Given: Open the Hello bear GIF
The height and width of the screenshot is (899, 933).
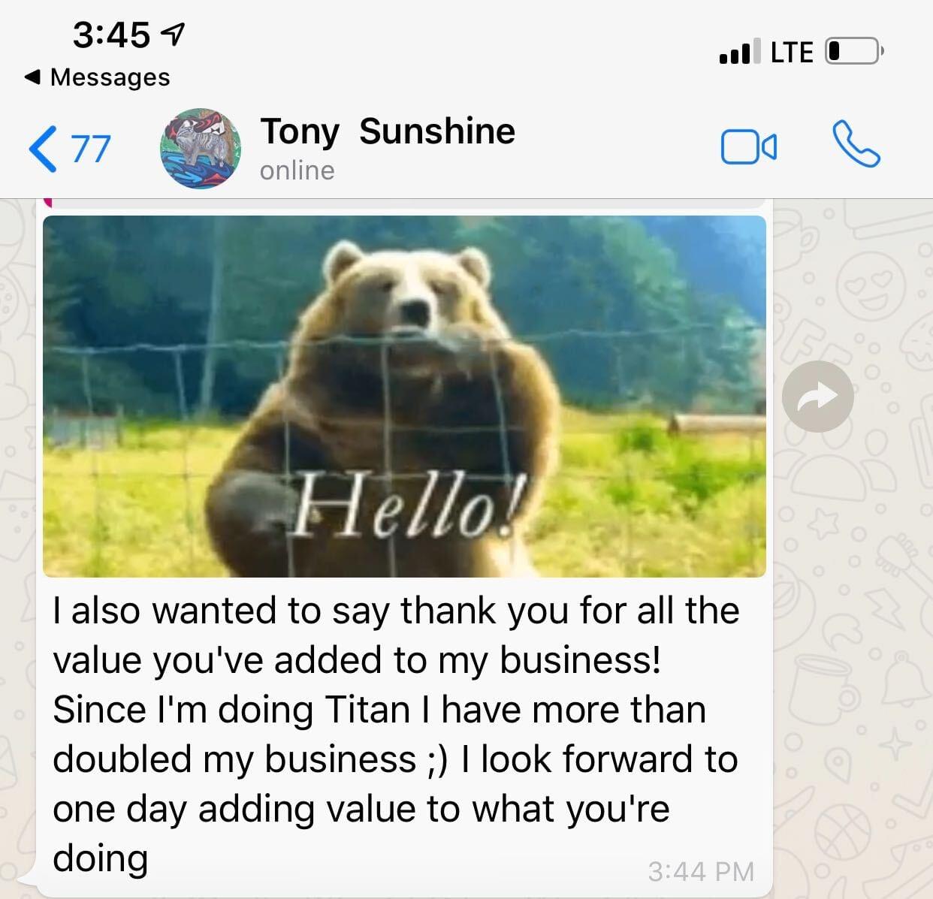Looking at the screenshot, I should coord(404,397).
